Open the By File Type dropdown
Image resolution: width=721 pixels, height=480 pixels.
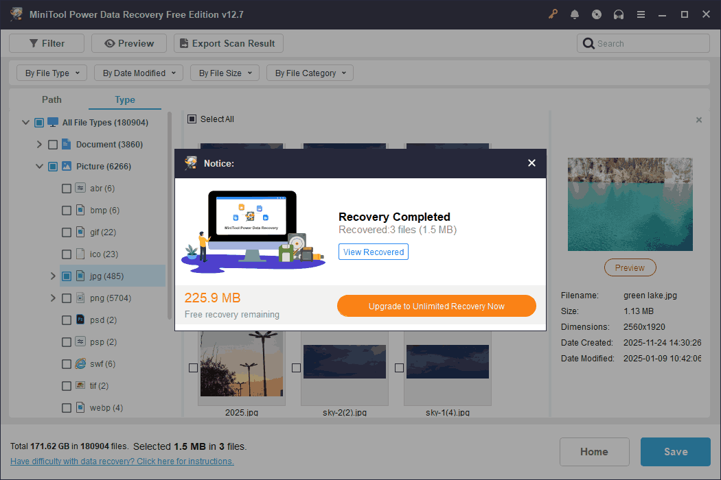(51, 73)
